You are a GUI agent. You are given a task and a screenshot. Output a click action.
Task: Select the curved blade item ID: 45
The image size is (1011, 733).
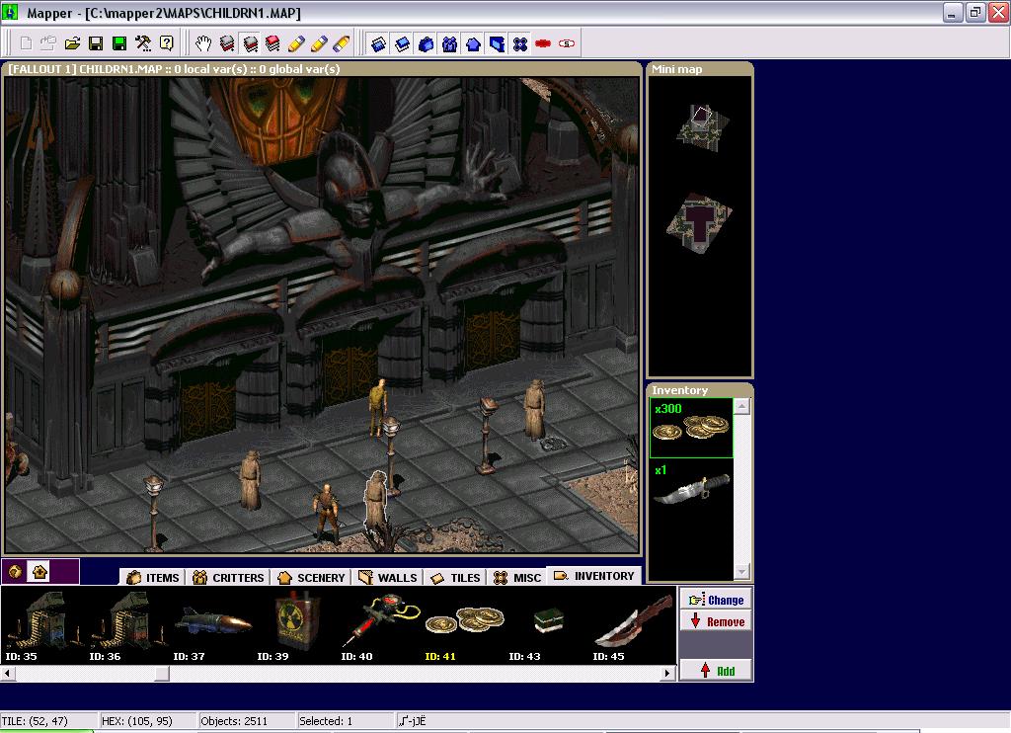coord(632,625)
